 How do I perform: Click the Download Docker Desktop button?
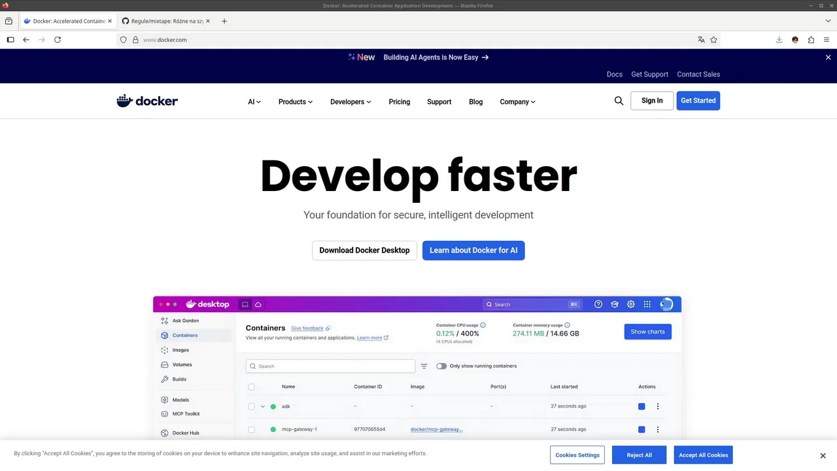364,251
